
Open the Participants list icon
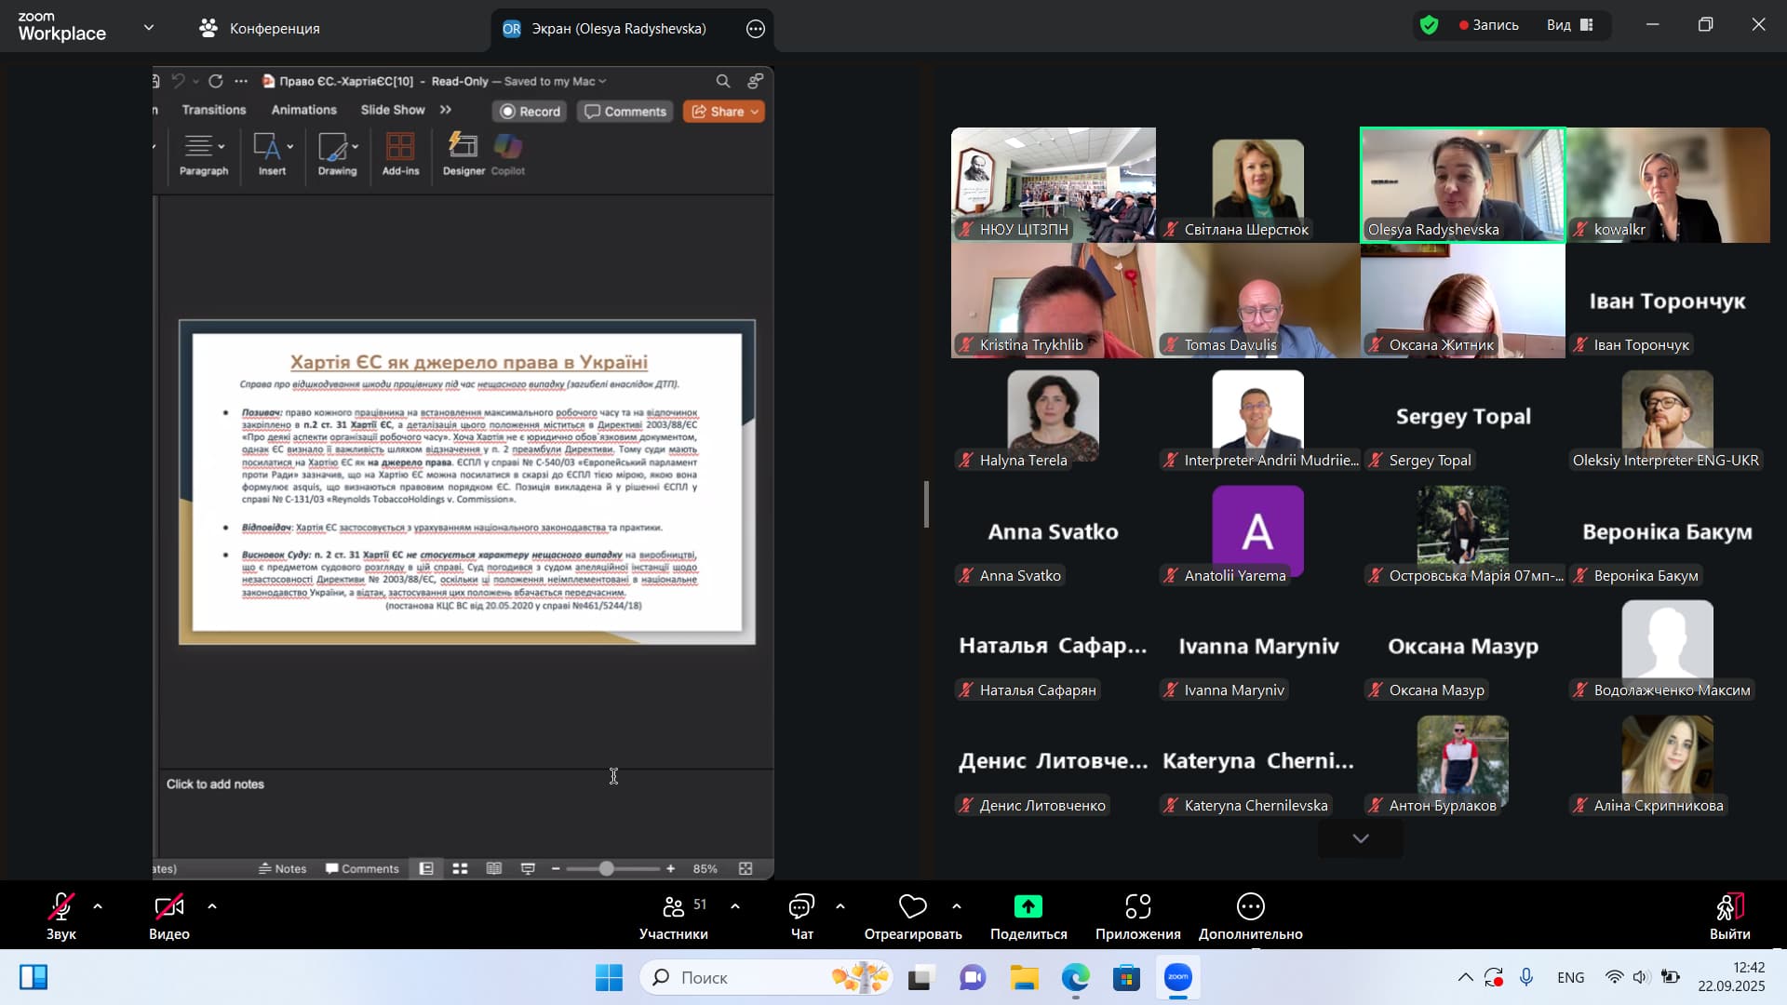[674, 906]
